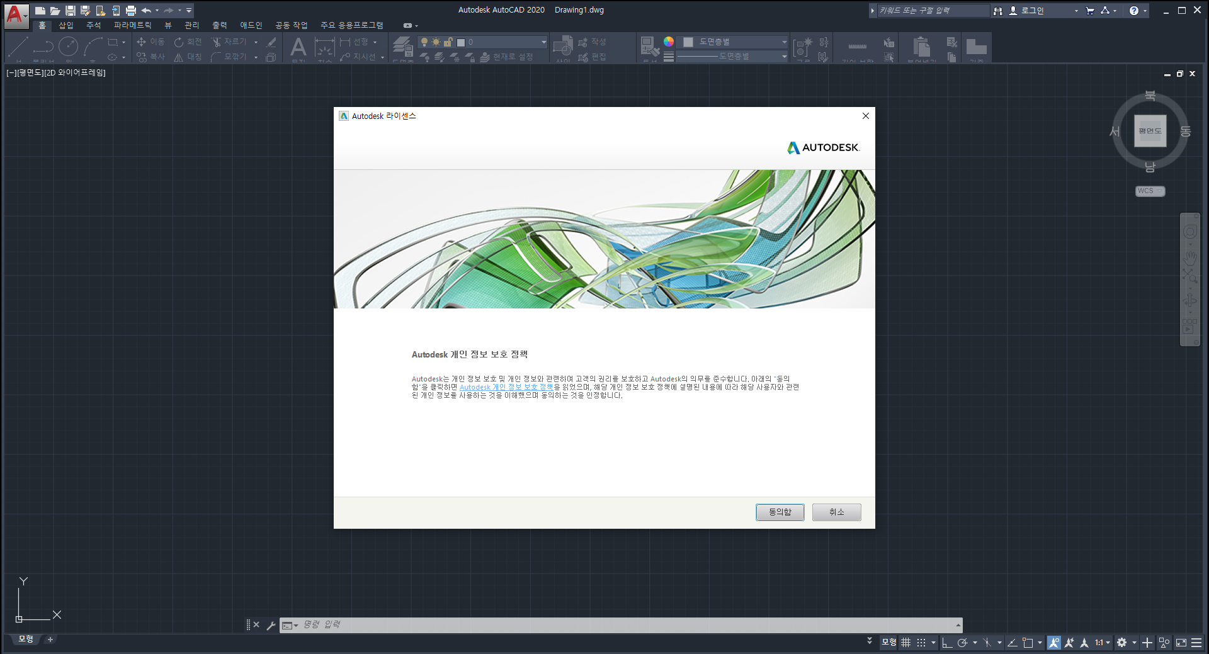The width and height of the screenshot is (1209, 654).
Task: Select the Move (이동) tool
Action: [x=150, y=42]
